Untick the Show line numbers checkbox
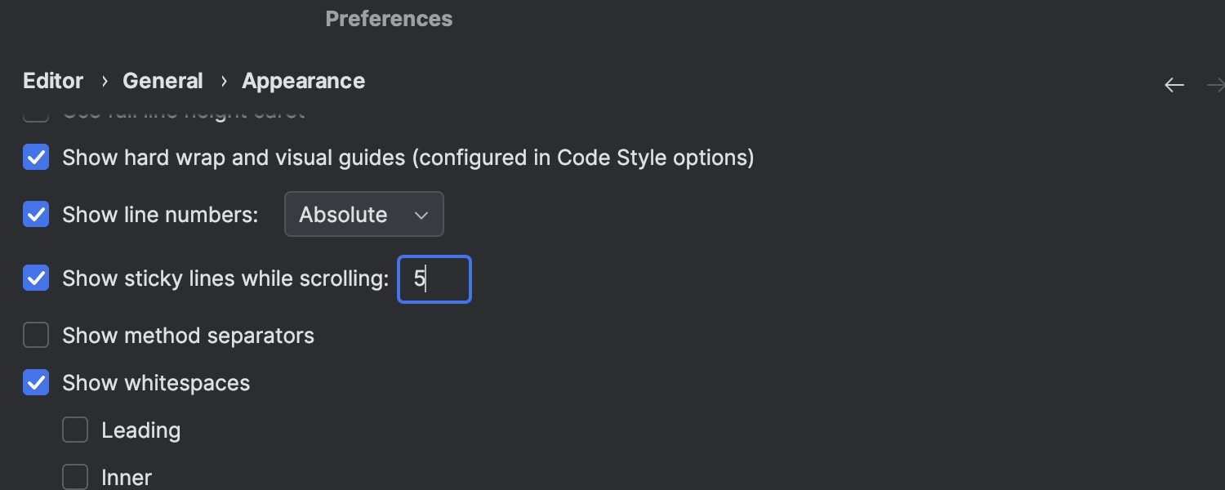The height and width of the screenshot is (490, 1225). coord(36,215)
